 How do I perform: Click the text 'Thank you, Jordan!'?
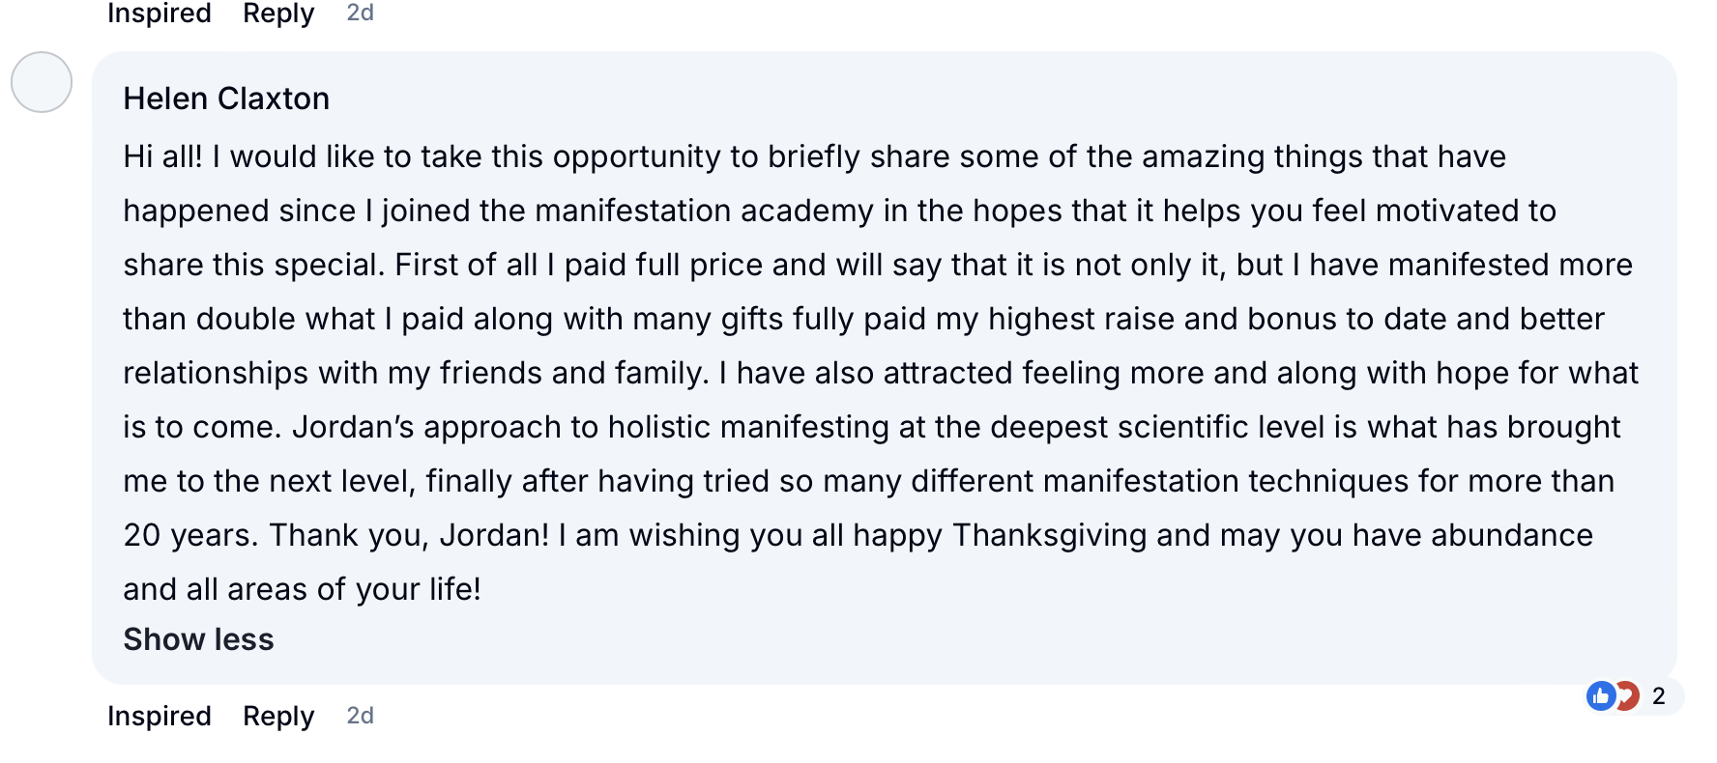pyautogui.click(x=409, y=535)
